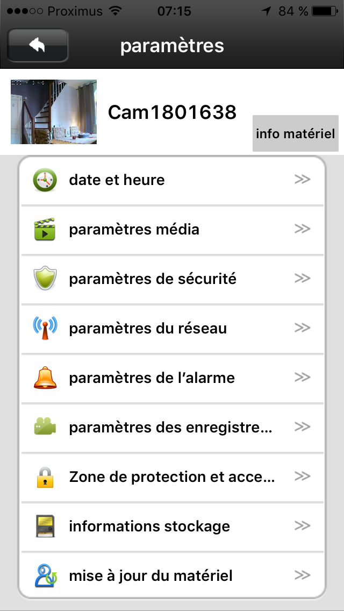The height and width of the screenshot is (611, 344).
Task: Tap the wireless antenna network icon
Action: pyautogui.click(x=45, y=329)
